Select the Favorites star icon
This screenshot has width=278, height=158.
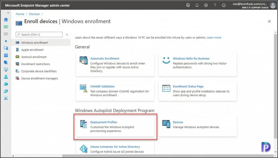pos(6,41)
